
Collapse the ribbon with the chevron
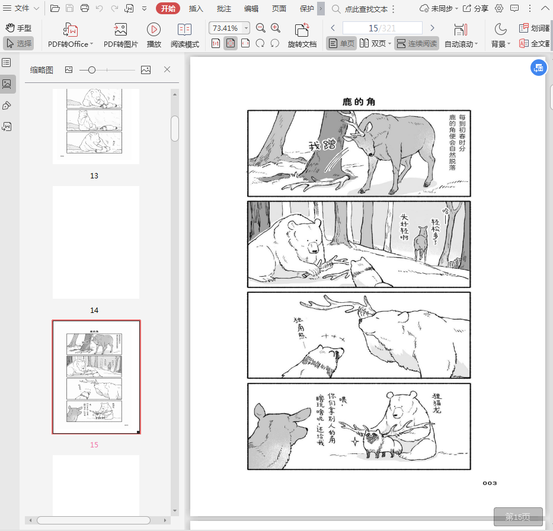[x=545, y=8]
